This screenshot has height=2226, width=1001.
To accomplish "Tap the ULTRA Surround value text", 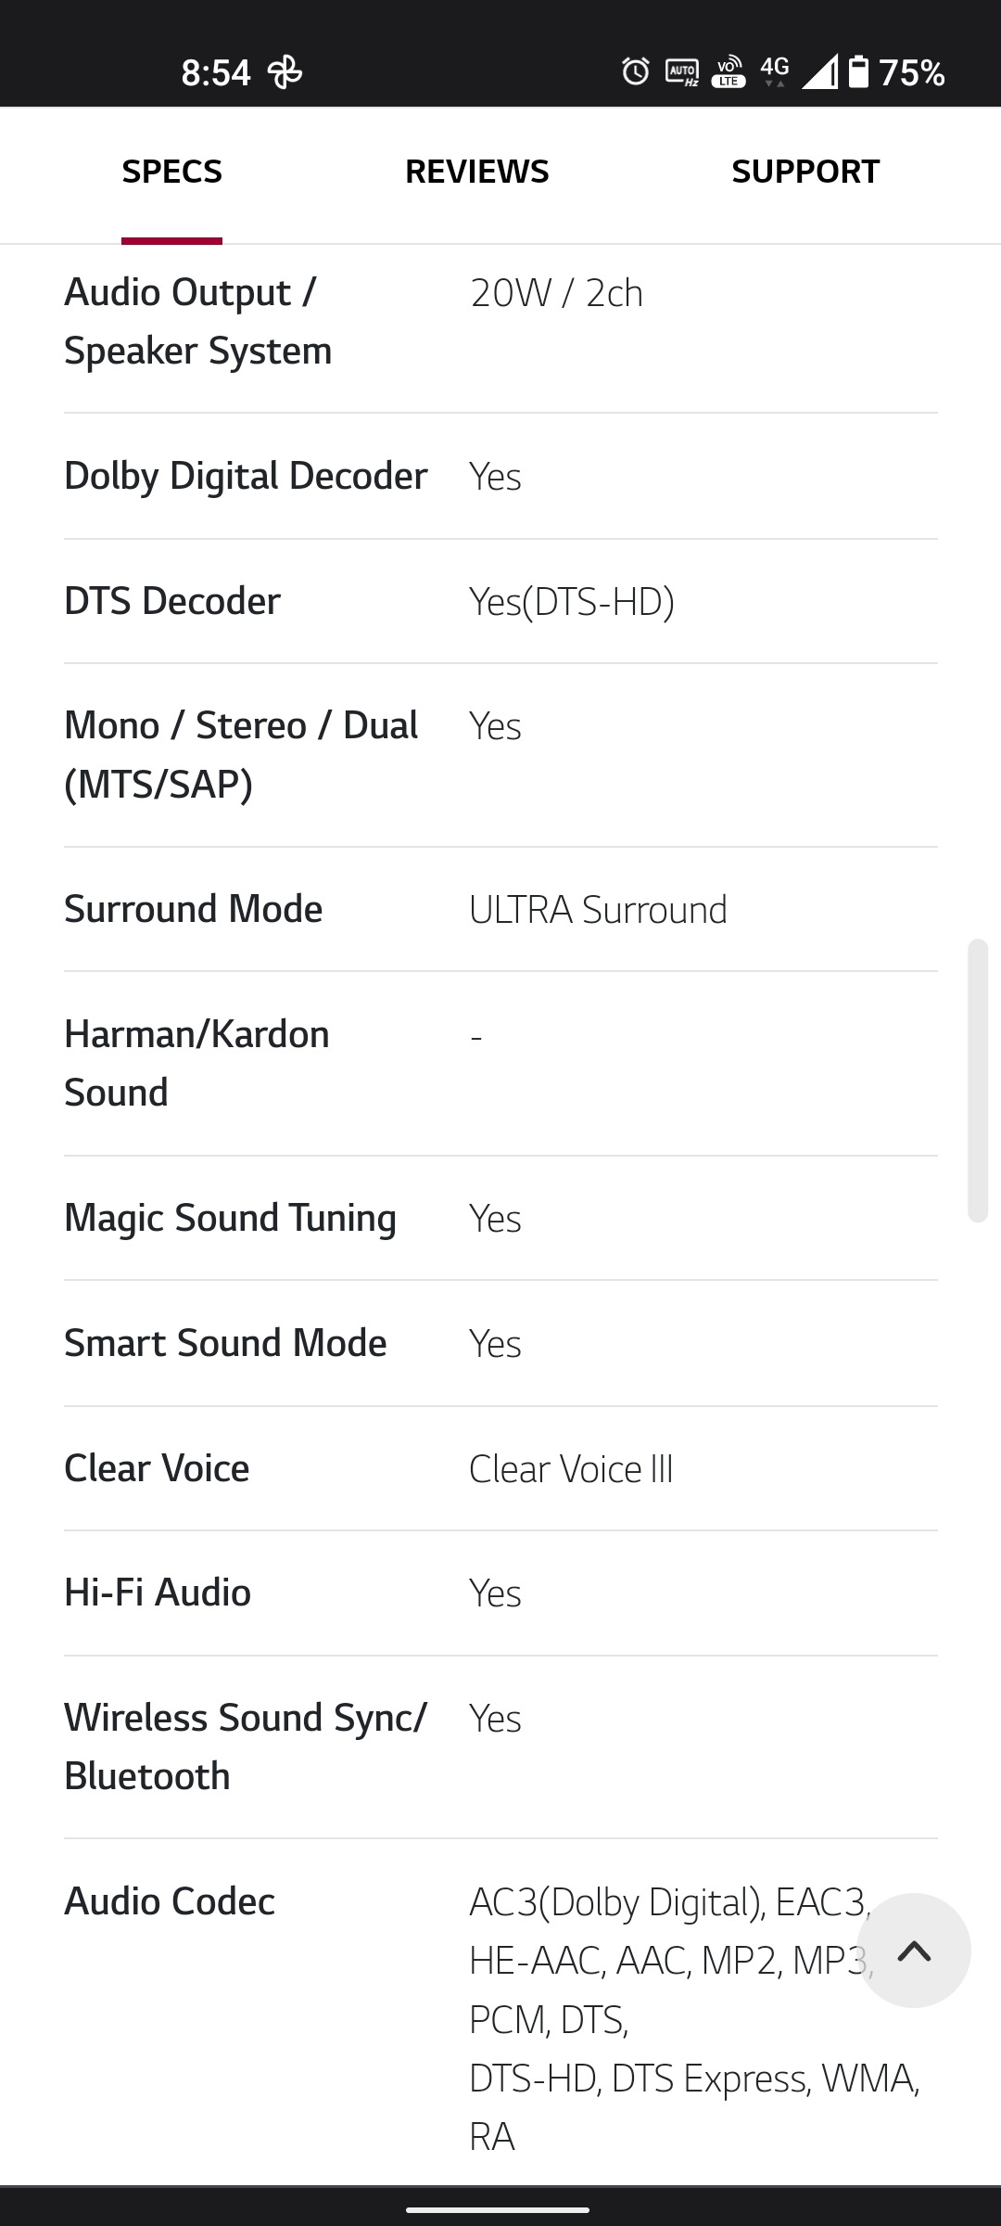I will (x=598, y=909).
